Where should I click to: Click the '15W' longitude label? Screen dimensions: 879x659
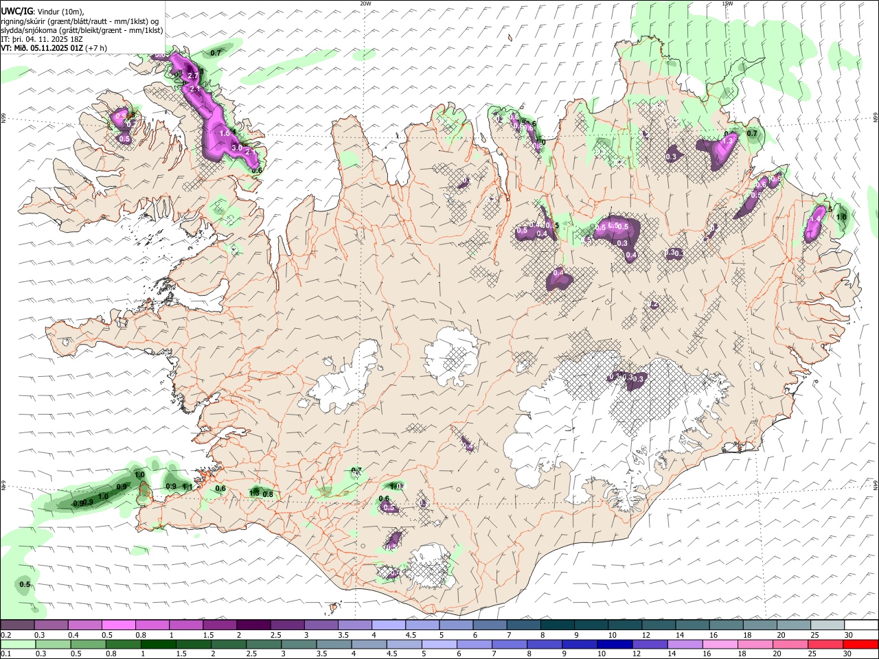727,3
